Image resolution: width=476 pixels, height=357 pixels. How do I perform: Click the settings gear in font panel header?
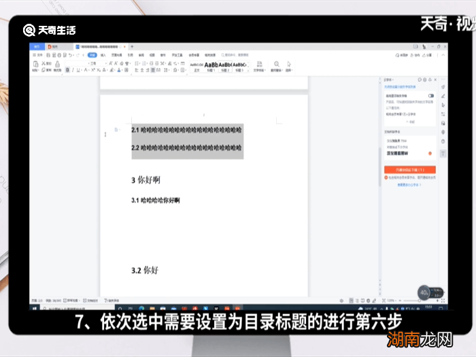tap(424, 80)
